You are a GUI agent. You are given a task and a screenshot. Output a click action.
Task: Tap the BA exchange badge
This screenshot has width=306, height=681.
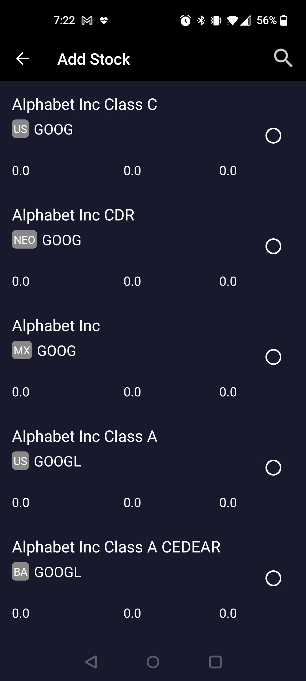click(20, 572)
